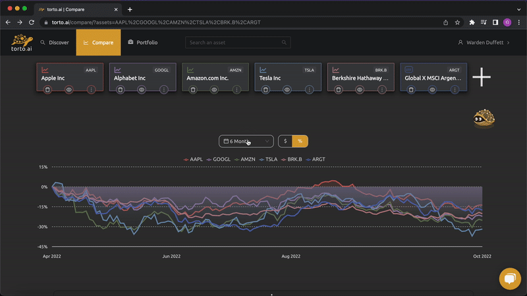Select the Tesla Inc card title
The image size is (527, 296).
(270, 78)
